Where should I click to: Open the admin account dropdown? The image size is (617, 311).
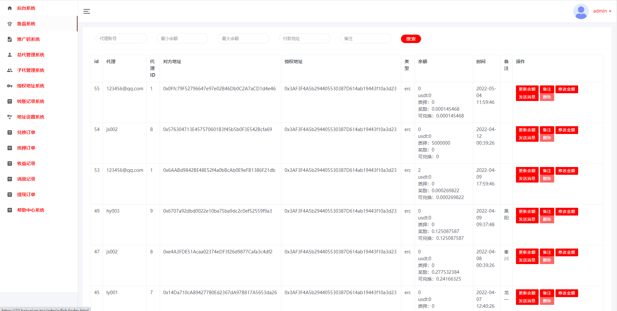pos(602,11)
